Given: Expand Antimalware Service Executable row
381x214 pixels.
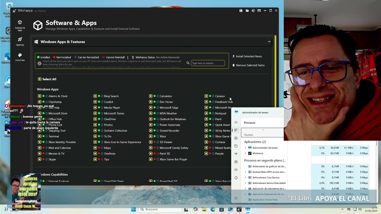Looking at the screenshot, I should pyautogui.click(x=245, y=183).
